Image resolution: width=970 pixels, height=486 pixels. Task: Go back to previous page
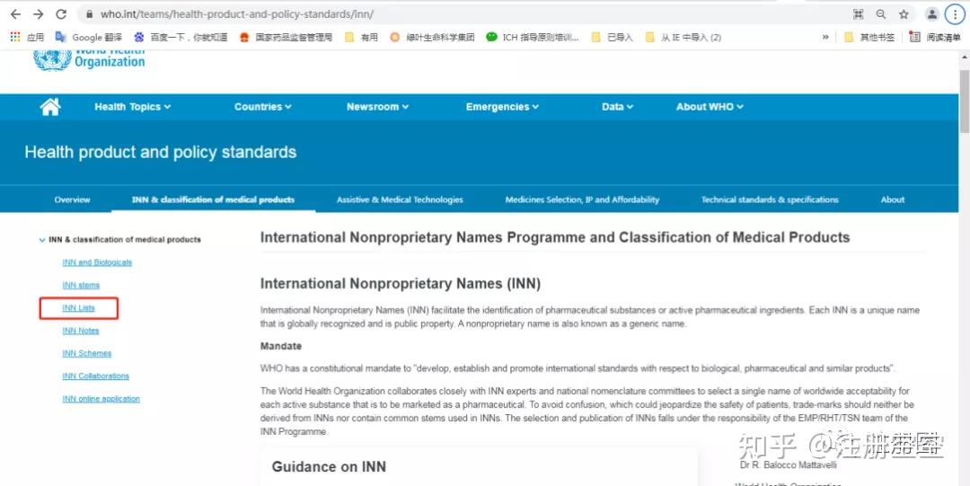tap(15, 14)
